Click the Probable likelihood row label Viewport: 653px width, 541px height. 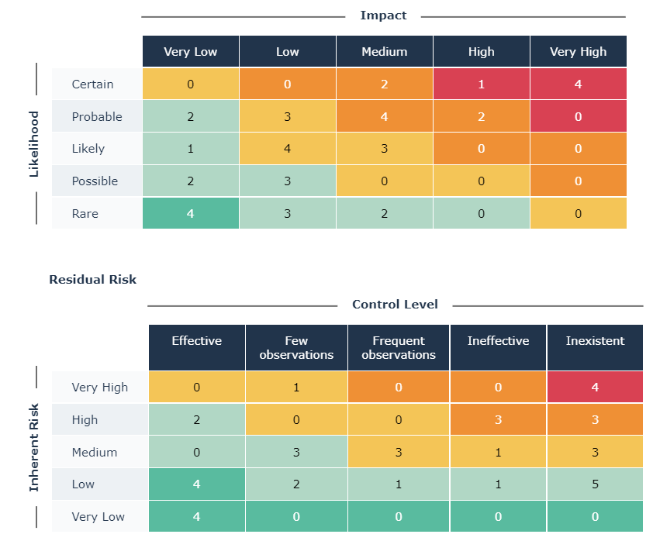tap(97, 116)
